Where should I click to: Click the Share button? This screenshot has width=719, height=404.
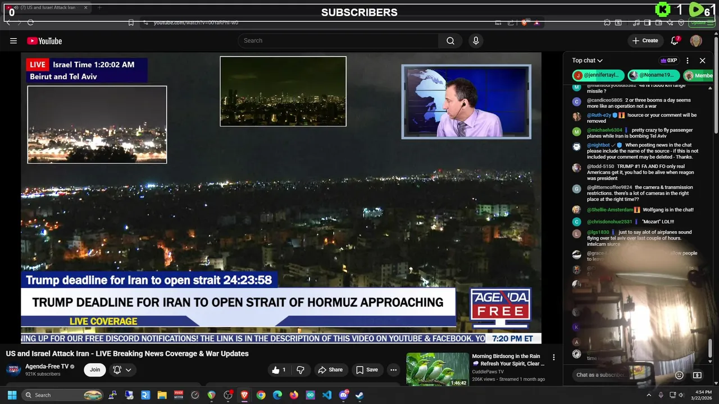tap(330, 370)
